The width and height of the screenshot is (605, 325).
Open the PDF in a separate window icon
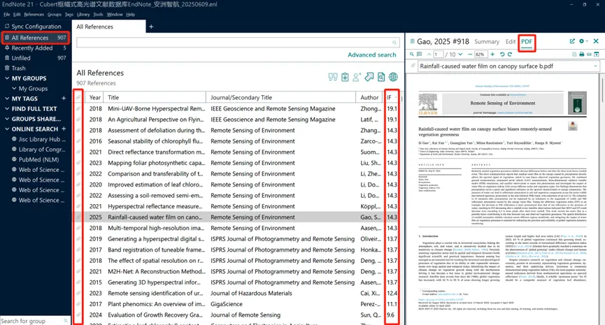[x=597, y=55]
